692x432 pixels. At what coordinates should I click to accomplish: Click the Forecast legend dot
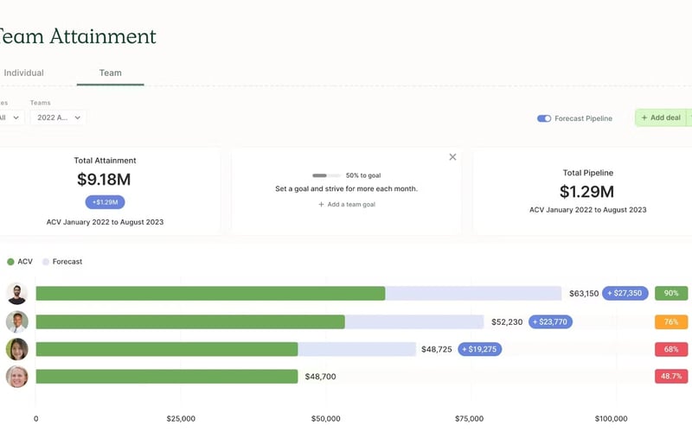pos(45,262)
